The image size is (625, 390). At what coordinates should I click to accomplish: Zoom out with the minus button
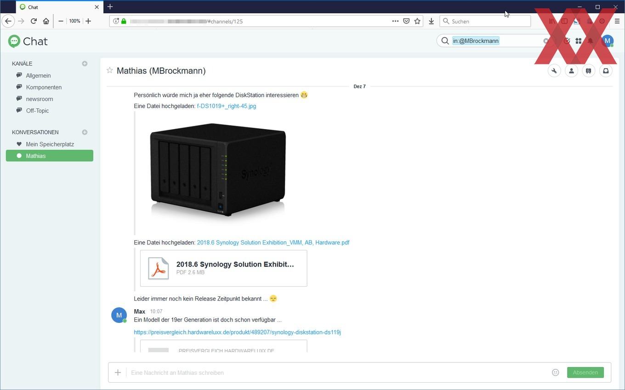61,21
